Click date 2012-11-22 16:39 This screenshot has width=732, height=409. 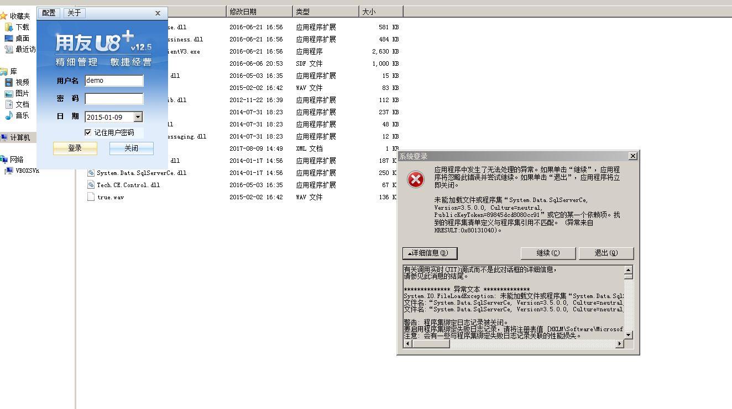256,100
